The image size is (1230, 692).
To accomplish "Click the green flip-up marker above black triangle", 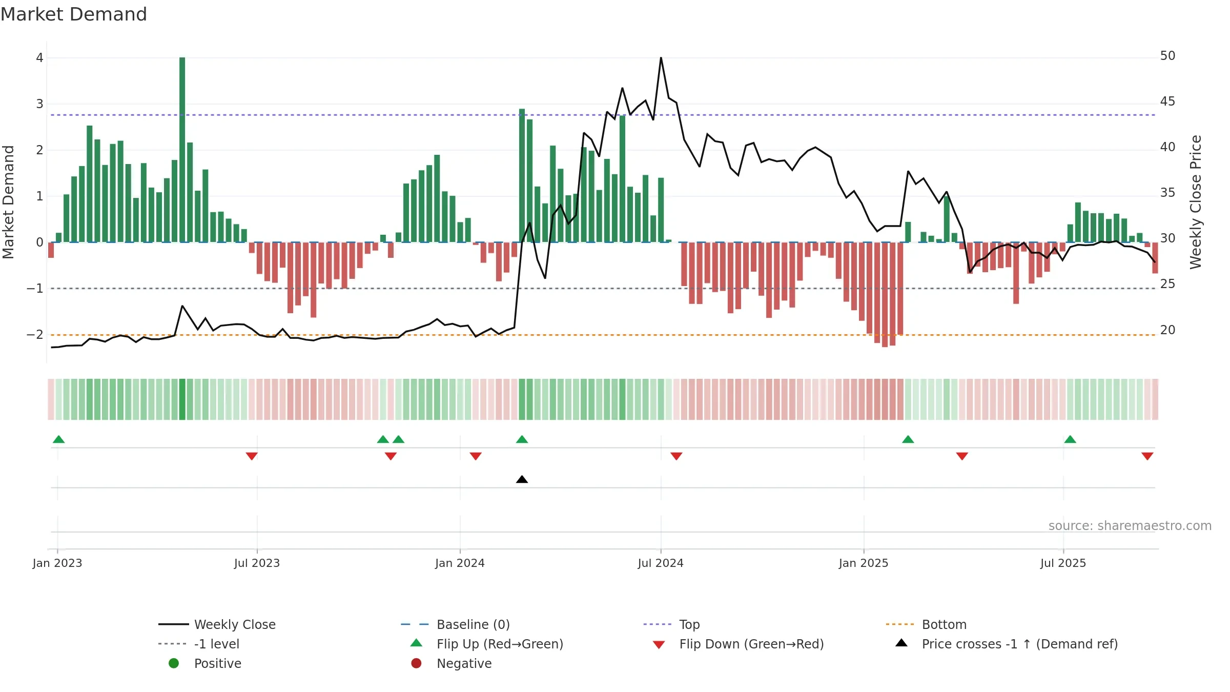I will (x=522, y=439).
